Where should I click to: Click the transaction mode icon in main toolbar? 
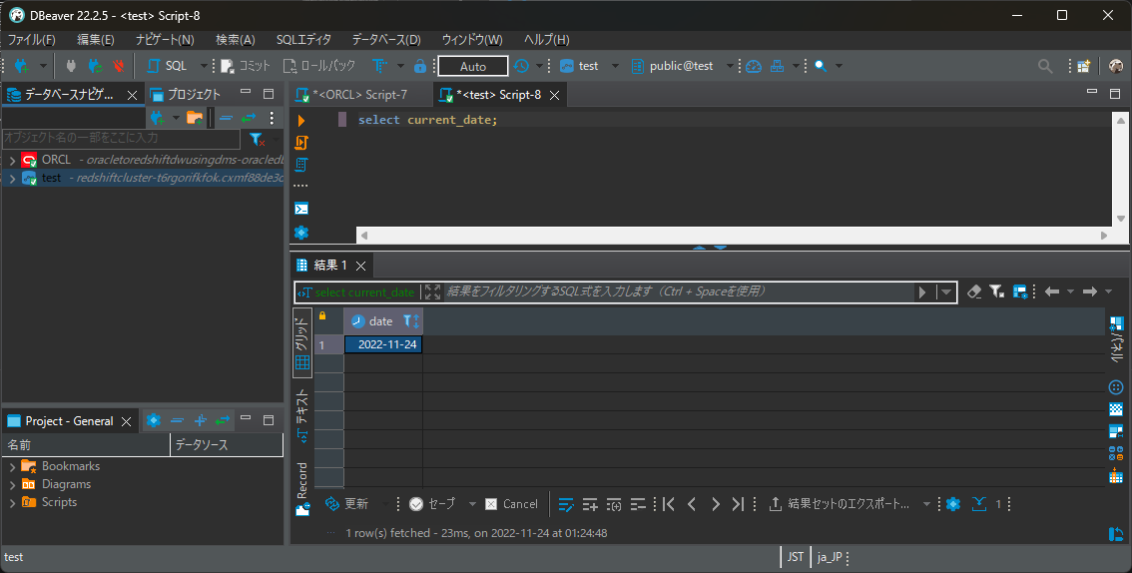tap(379, 66)
